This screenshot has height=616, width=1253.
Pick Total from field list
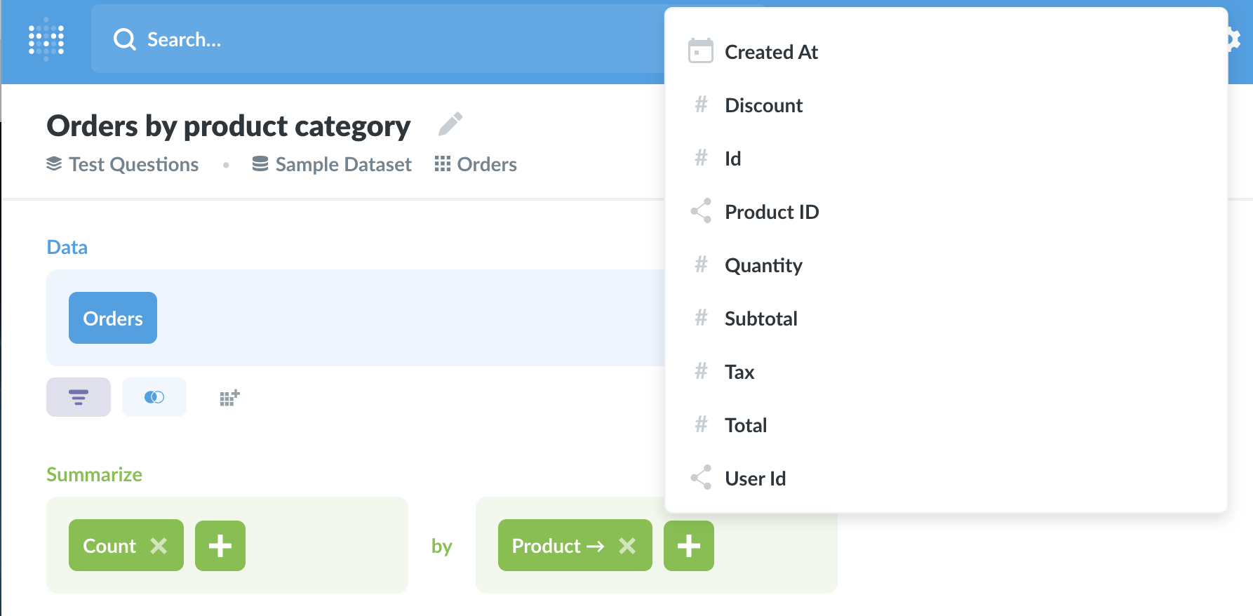946,425
